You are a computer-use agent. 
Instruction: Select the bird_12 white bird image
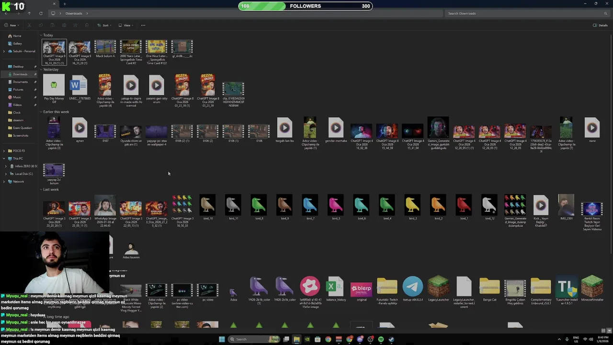489,207
